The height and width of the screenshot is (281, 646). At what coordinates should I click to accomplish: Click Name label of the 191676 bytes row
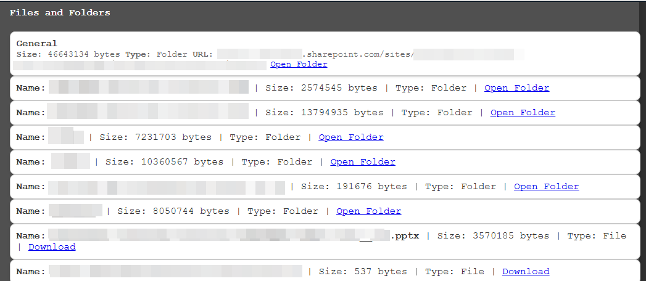pyautogui.click(x=31, y=187)
